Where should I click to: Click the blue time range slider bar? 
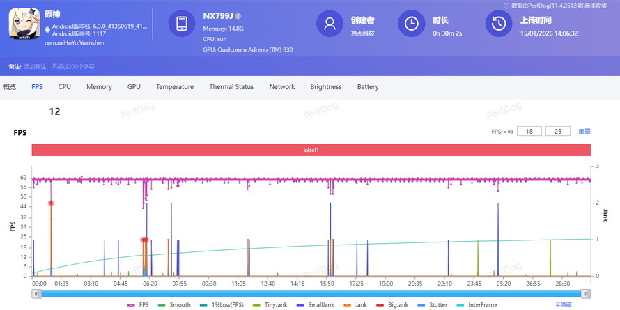point(311,294)
